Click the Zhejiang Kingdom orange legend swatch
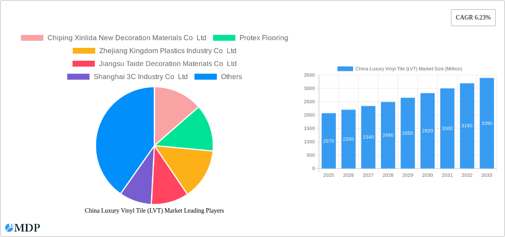This screenshot has width=505, height=237. click(x=84, y=51)
